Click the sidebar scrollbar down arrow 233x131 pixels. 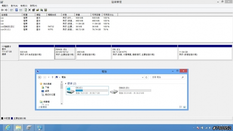click(62, 104)
